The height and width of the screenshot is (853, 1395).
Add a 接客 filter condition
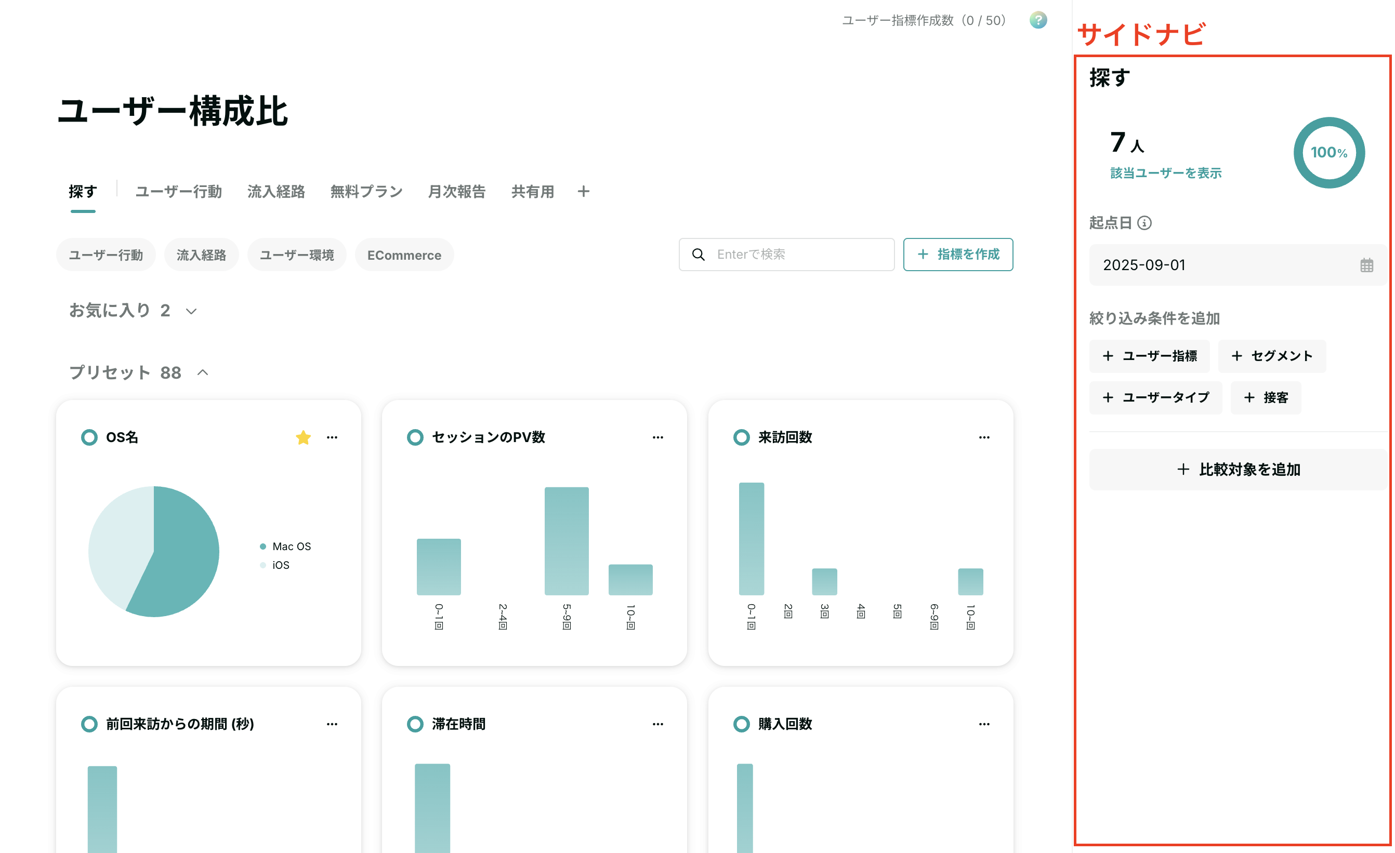click(1266, 398)
